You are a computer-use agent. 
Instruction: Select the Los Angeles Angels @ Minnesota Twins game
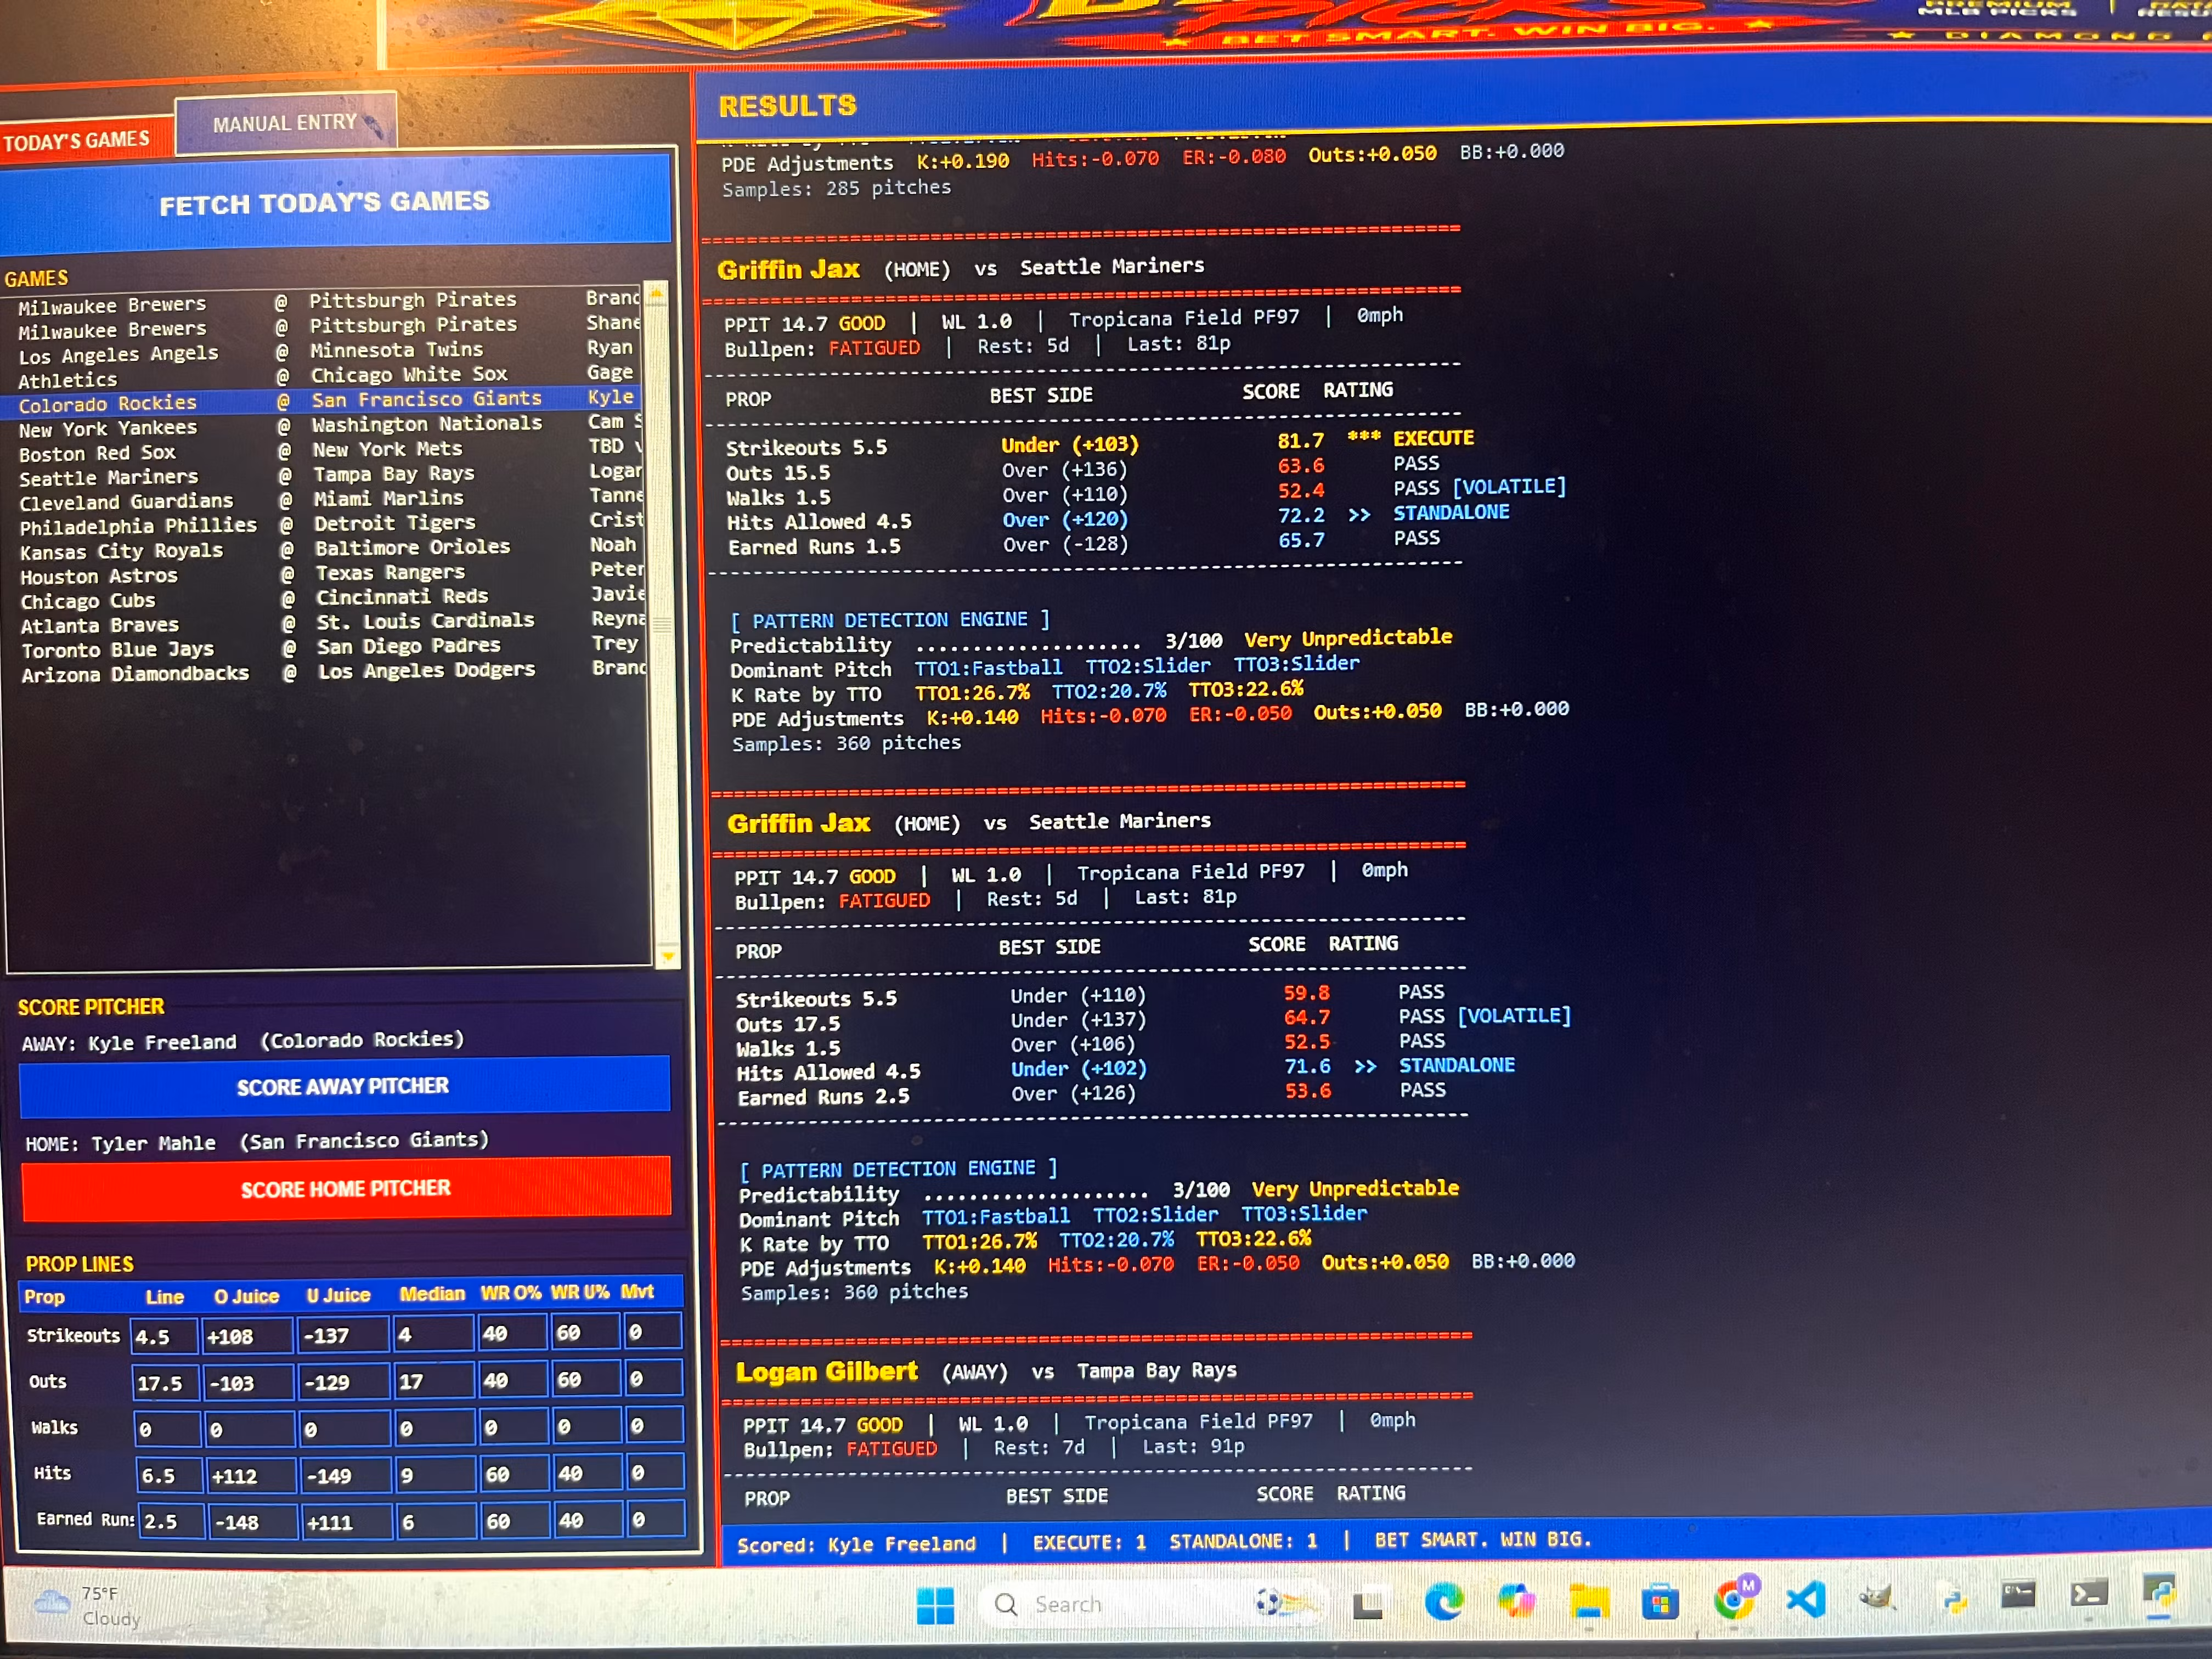coord(320,352)
